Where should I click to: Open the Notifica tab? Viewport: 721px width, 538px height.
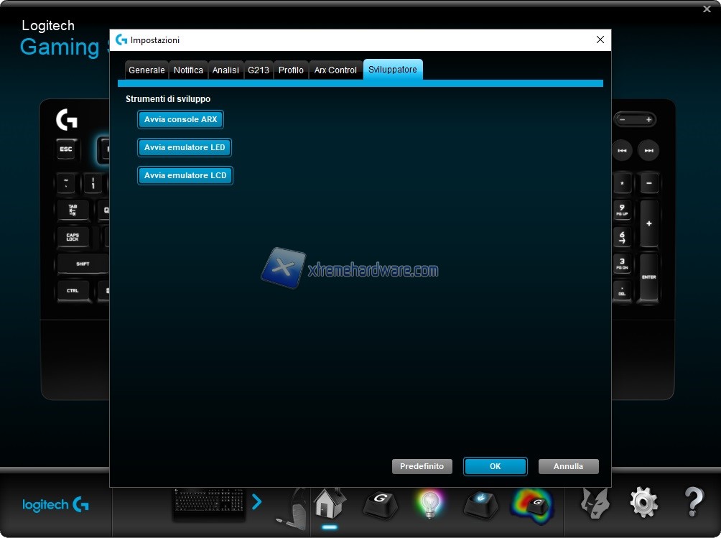tap(188, 70)
